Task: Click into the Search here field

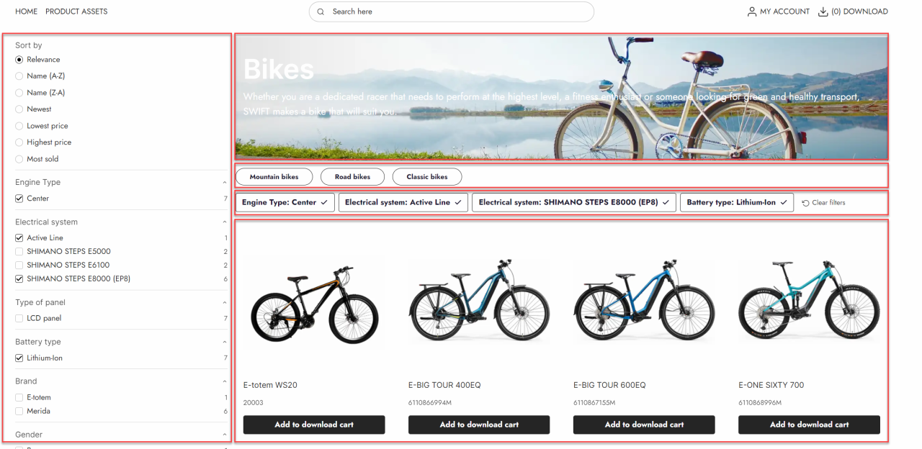Action: pos(454,12)
